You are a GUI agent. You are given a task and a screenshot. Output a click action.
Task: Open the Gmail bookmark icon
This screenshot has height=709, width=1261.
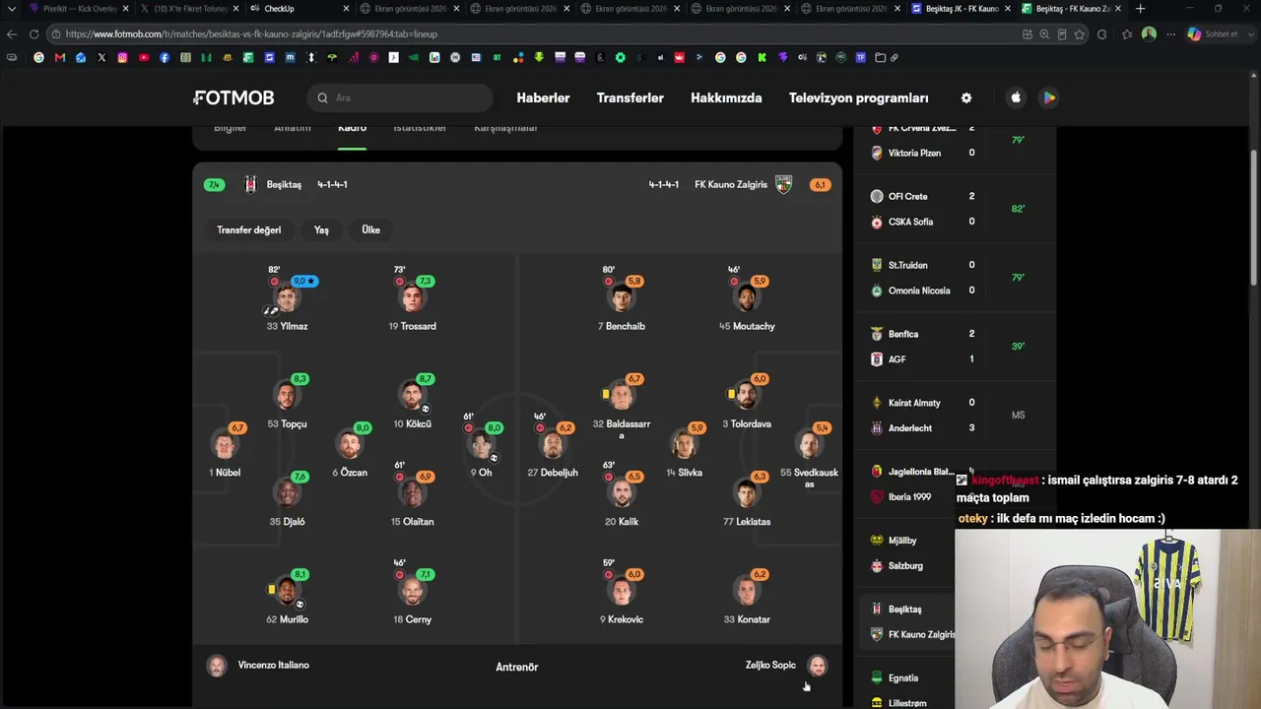tap(60, 57)
